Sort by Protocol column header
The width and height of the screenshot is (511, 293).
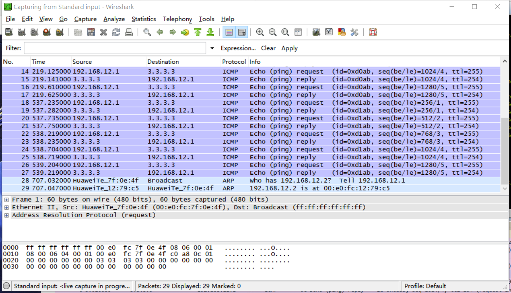tap(234, 62)
